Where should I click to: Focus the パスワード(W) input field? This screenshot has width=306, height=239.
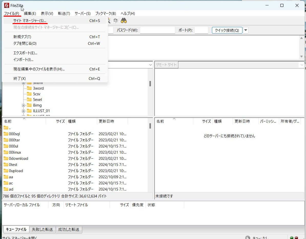tap(158, 30)
